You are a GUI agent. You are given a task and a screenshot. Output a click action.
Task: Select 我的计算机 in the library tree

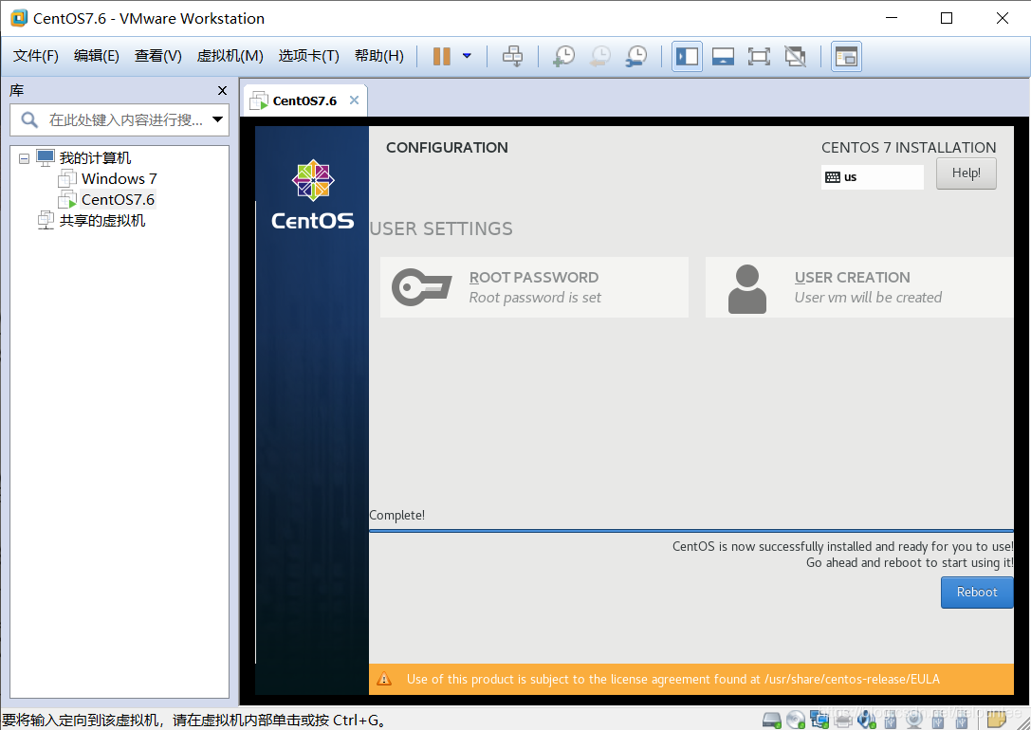(x=96, y=157)
